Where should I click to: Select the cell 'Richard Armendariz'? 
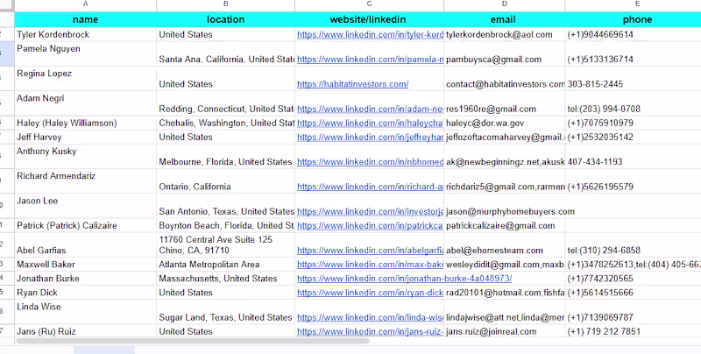coord(85,181)
